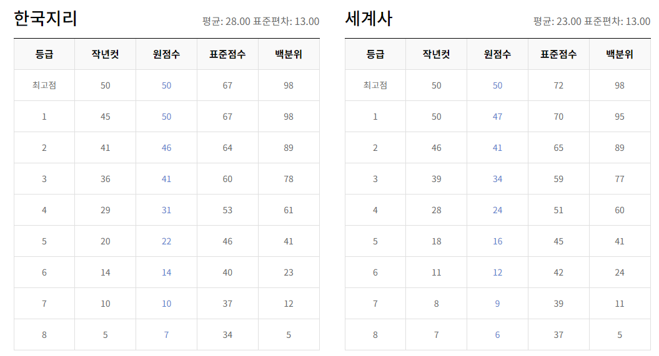The height and width of the screenshot is (356, 659).
Task: Open blue 원점수 41 in 세계사 grade 2 row
Action: [498, 148]
